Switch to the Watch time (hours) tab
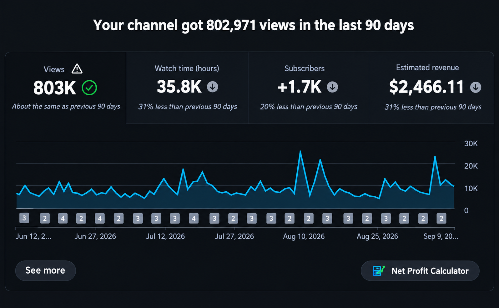499x308 pixels. click(x=187, y=88)
